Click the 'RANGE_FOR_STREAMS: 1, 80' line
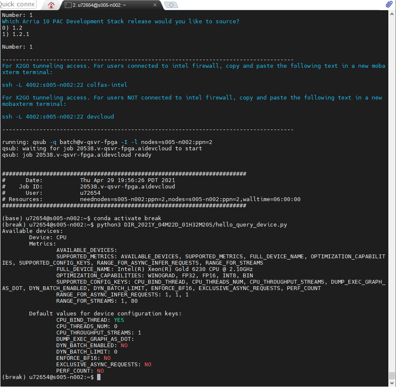The image size is (396, 387). point(97,301)
